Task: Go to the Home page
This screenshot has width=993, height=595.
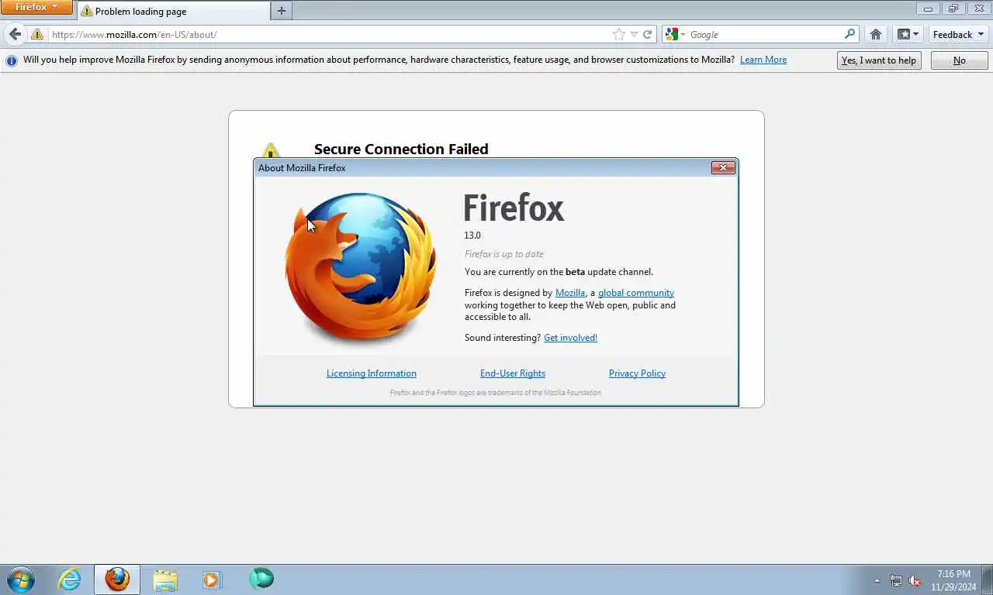Action: (x=876, y=34)
